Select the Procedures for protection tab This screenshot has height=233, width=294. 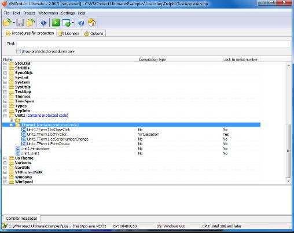[x=30, y=33]
